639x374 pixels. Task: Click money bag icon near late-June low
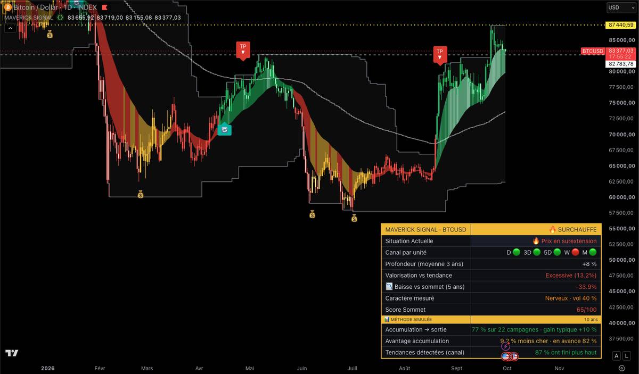click(312, 214)
